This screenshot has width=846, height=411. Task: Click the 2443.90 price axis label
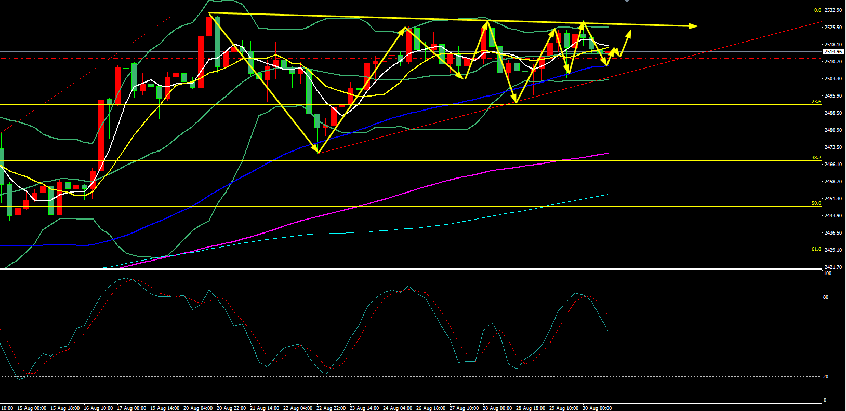(x=833, y=216)
